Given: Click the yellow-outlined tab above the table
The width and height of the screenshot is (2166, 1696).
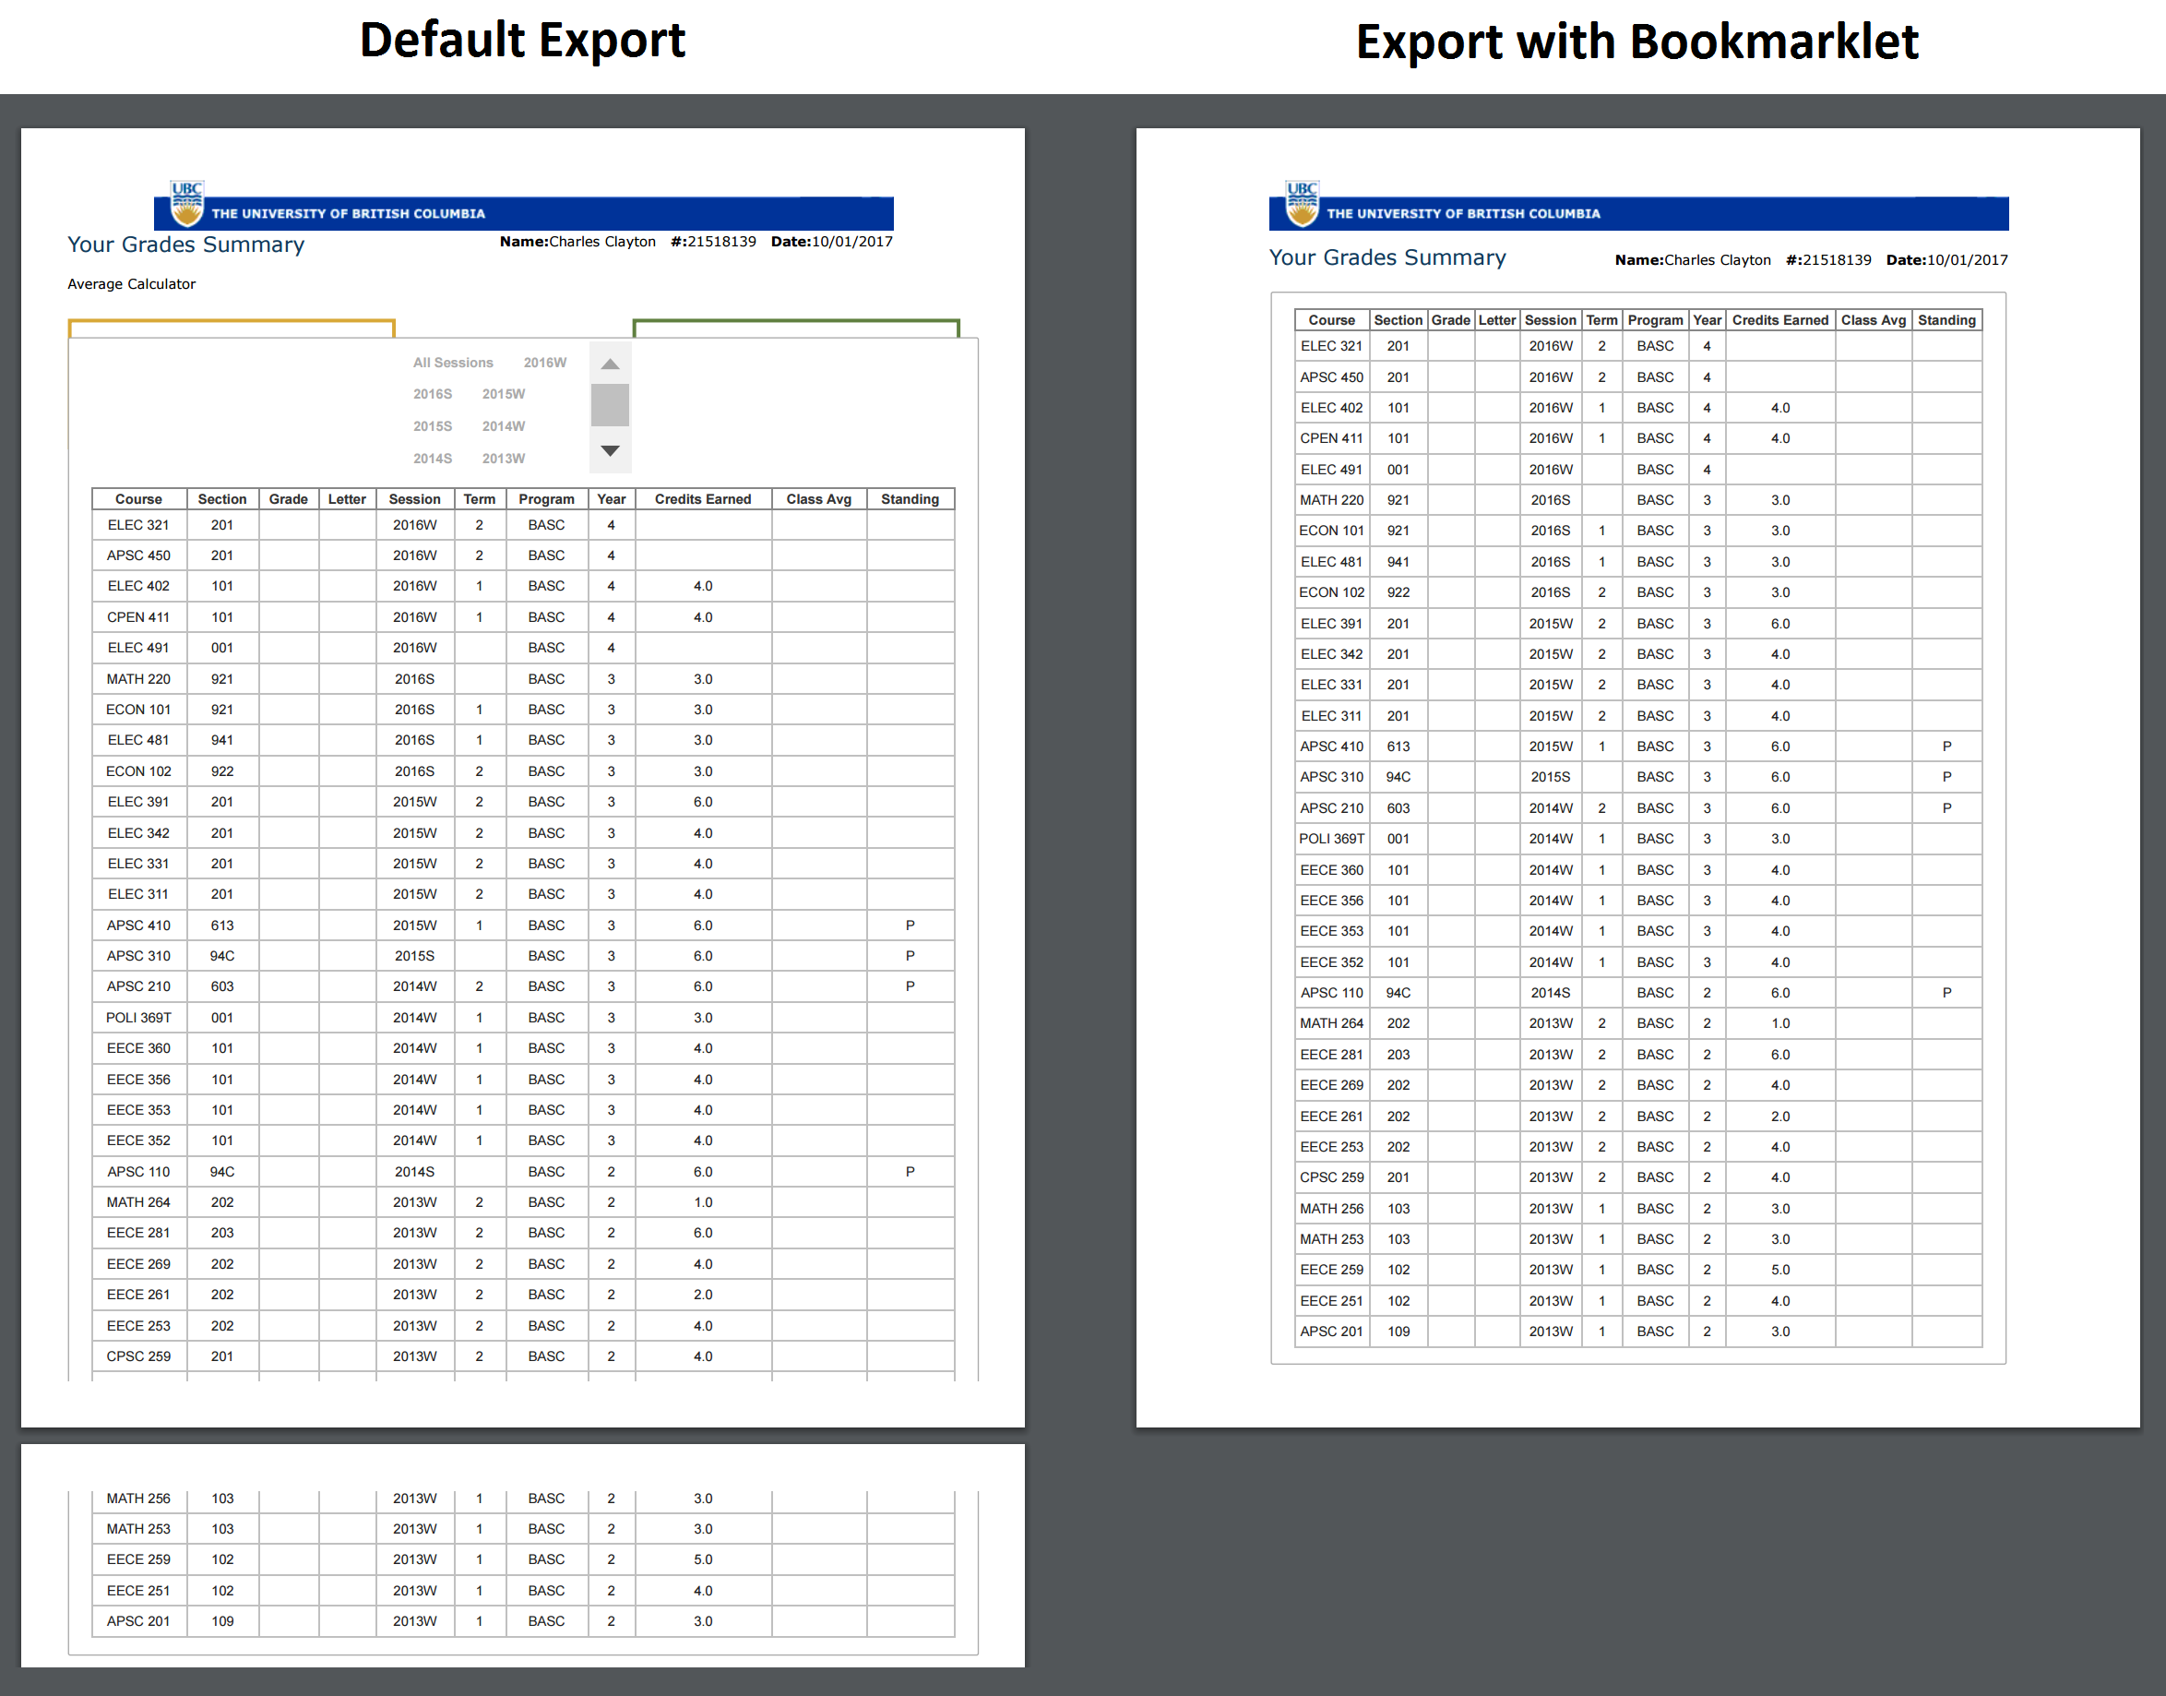Looking at the screenshot, I should 232,328.
